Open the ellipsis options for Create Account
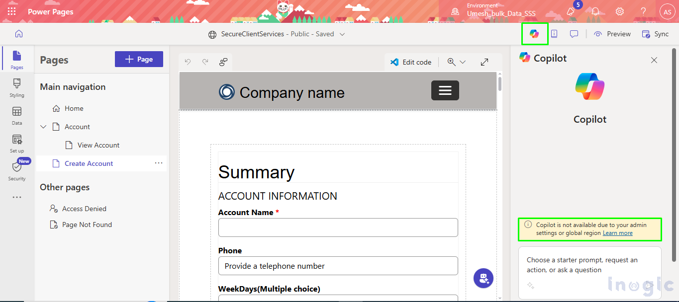 pos(159,163)
